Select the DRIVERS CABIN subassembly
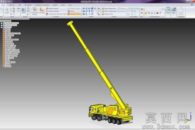Viewport: 195px width, 130px height. [10, 46]
